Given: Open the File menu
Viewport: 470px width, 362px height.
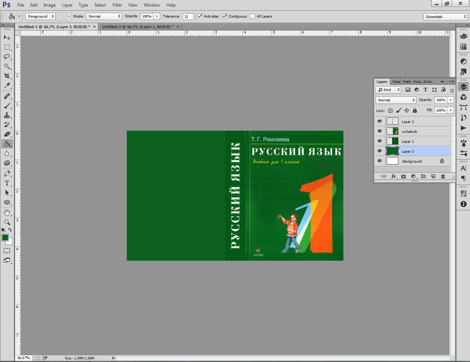Looking at the screenshot, I should 21,5.
